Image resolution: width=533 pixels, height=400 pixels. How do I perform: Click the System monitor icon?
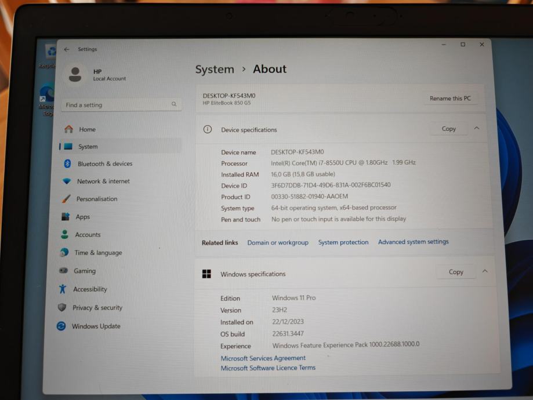(x=68, y=146)
